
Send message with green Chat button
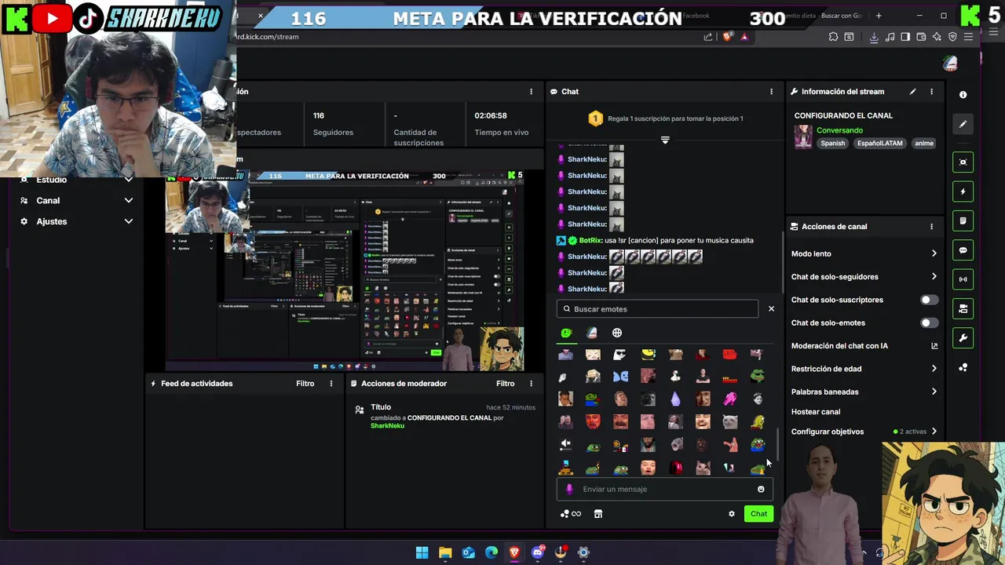(x=758, y=514)
